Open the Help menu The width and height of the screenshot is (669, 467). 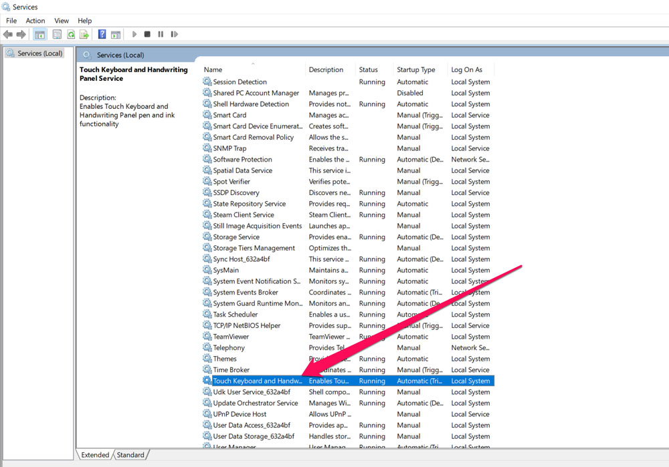[x=84, y=21]
